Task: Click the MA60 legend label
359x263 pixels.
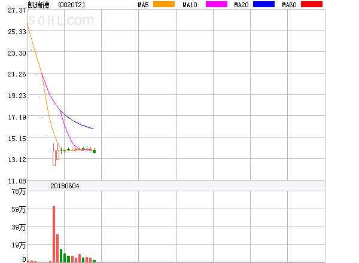Action: pos(289,5)
